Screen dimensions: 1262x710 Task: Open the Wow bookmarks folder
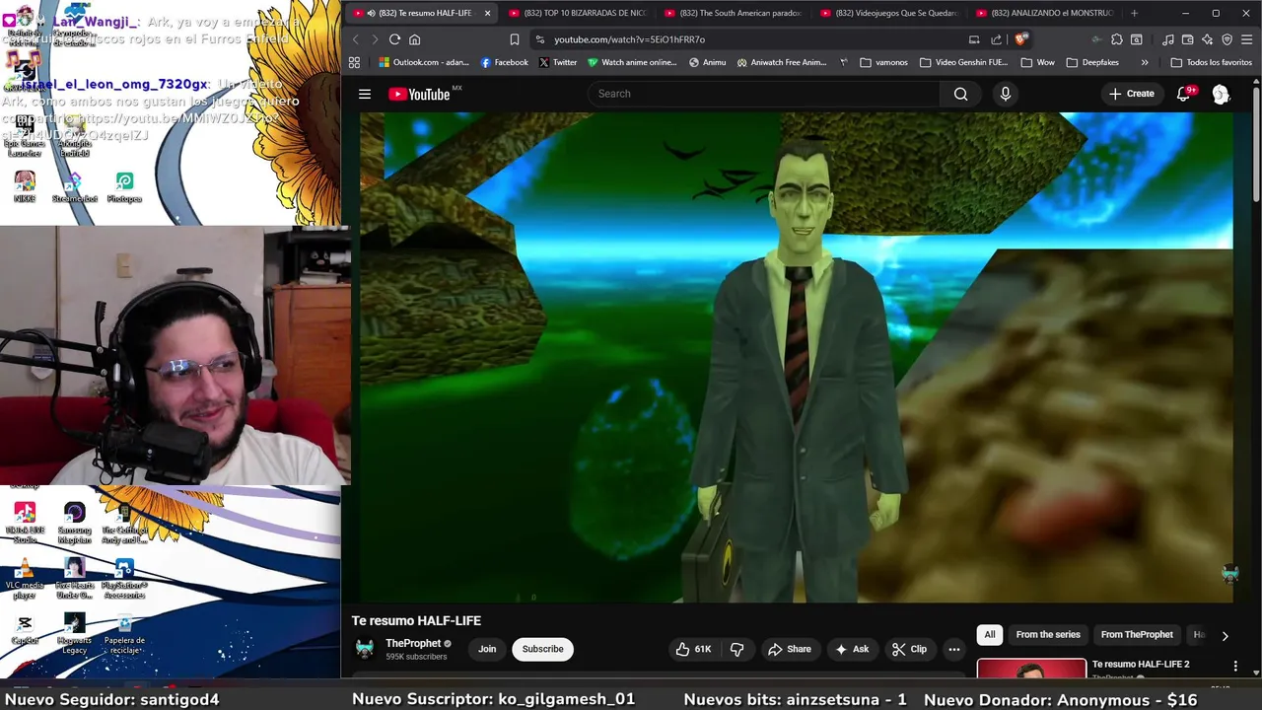click(1037, 62)
